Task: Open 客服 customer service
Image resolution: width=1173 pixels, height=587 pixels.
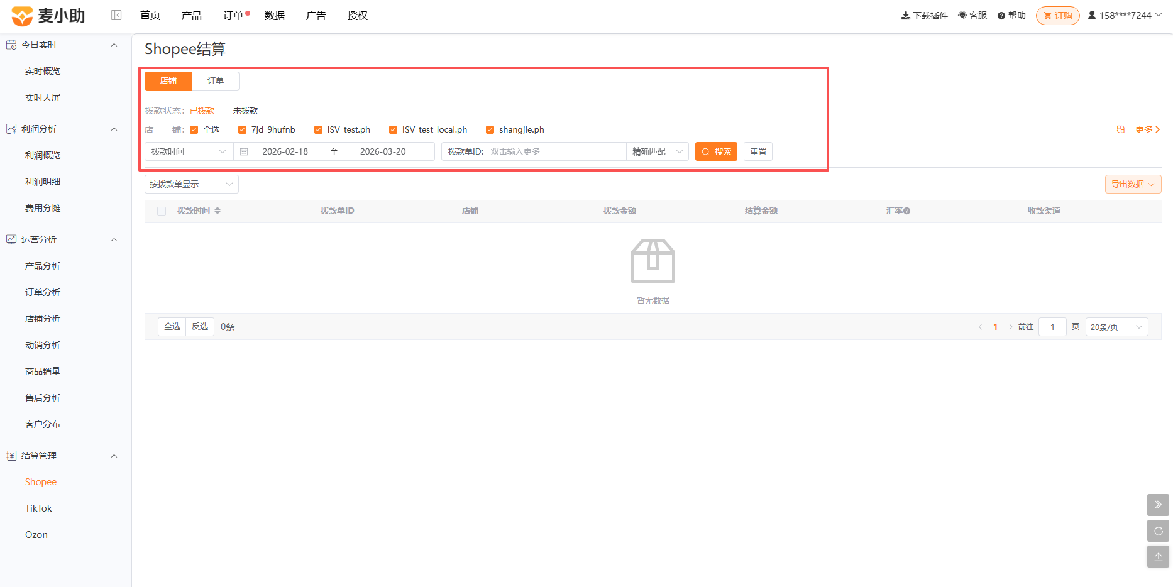Action: coord(972,16)
